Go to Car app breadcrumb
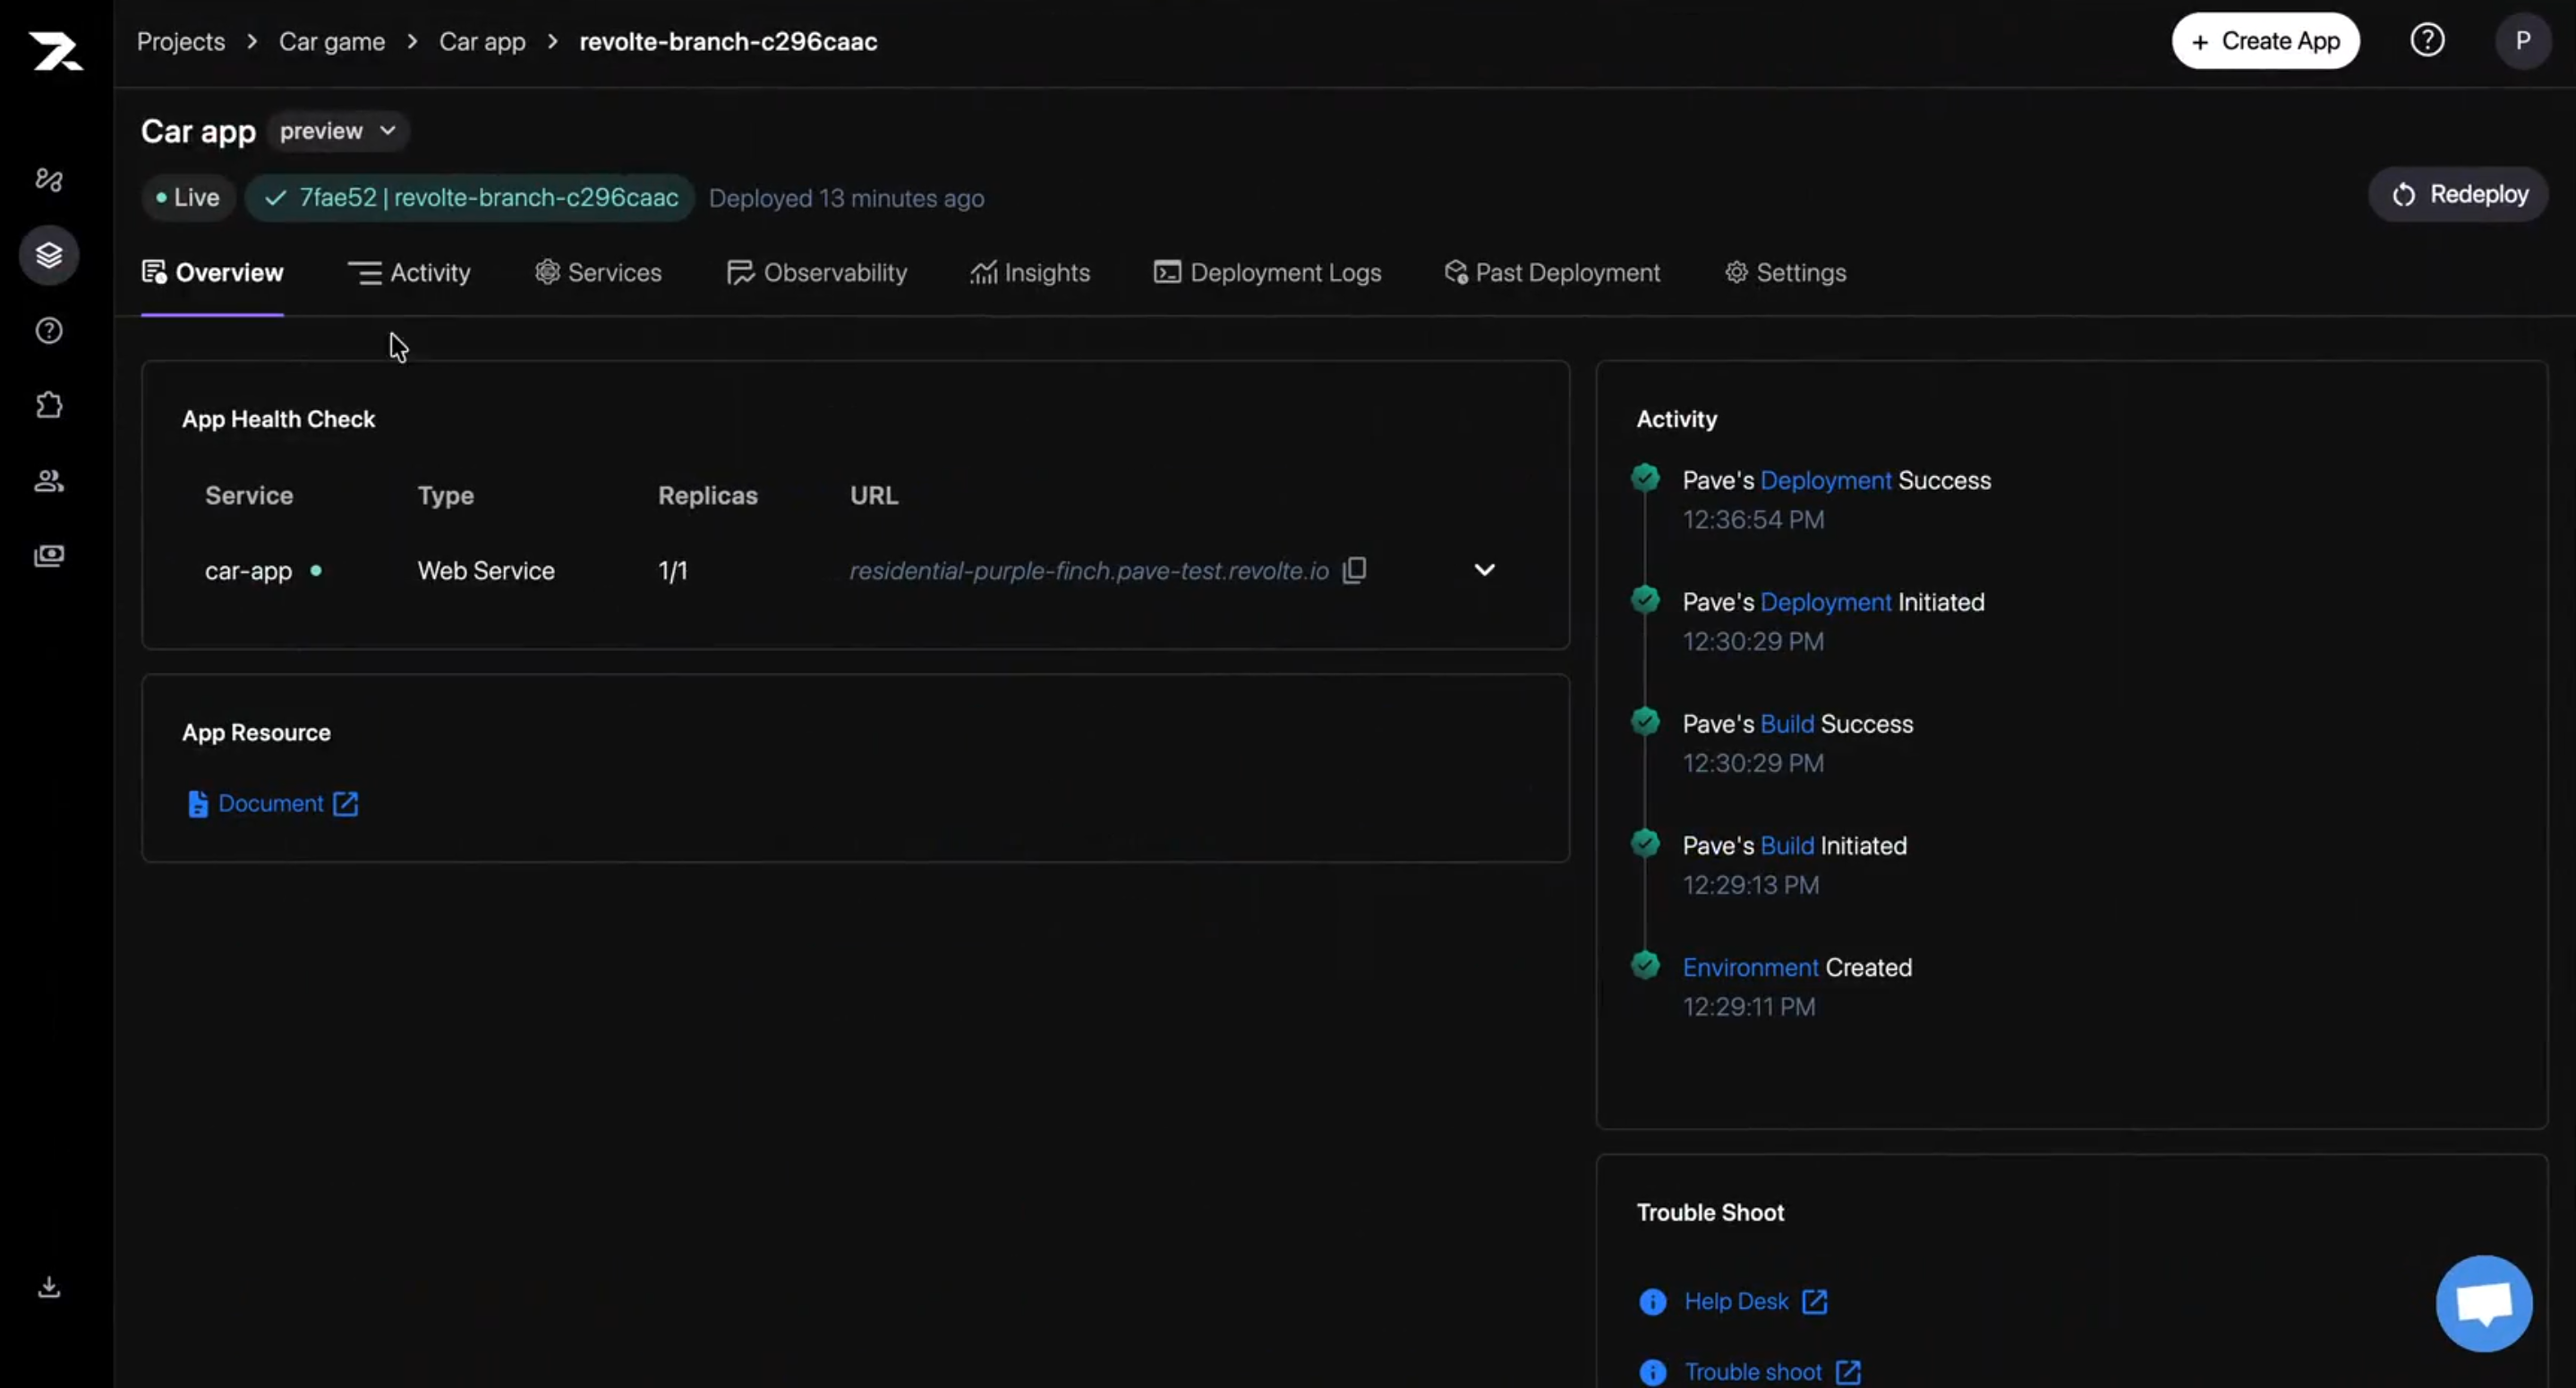 tap(482, 41)
